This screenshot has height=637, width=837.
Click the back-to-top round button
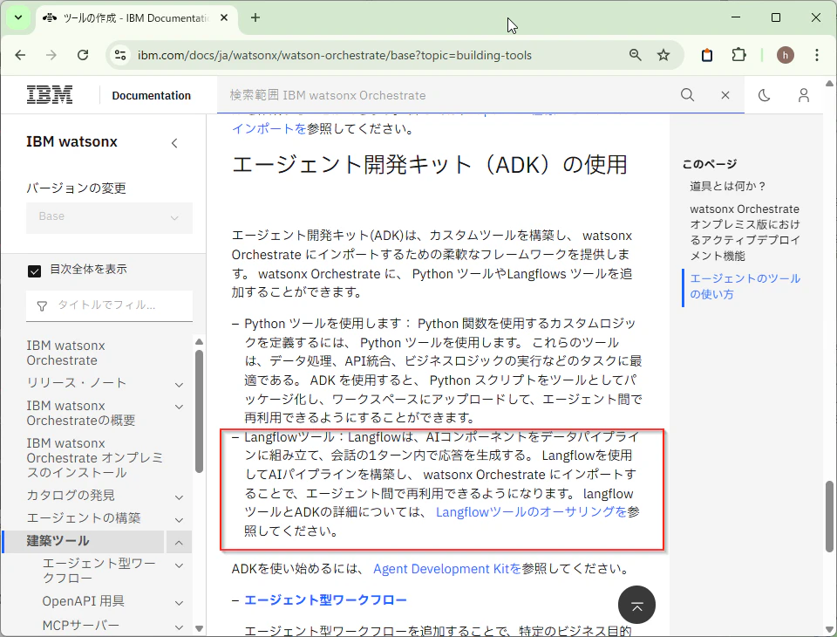pos(636,605)
